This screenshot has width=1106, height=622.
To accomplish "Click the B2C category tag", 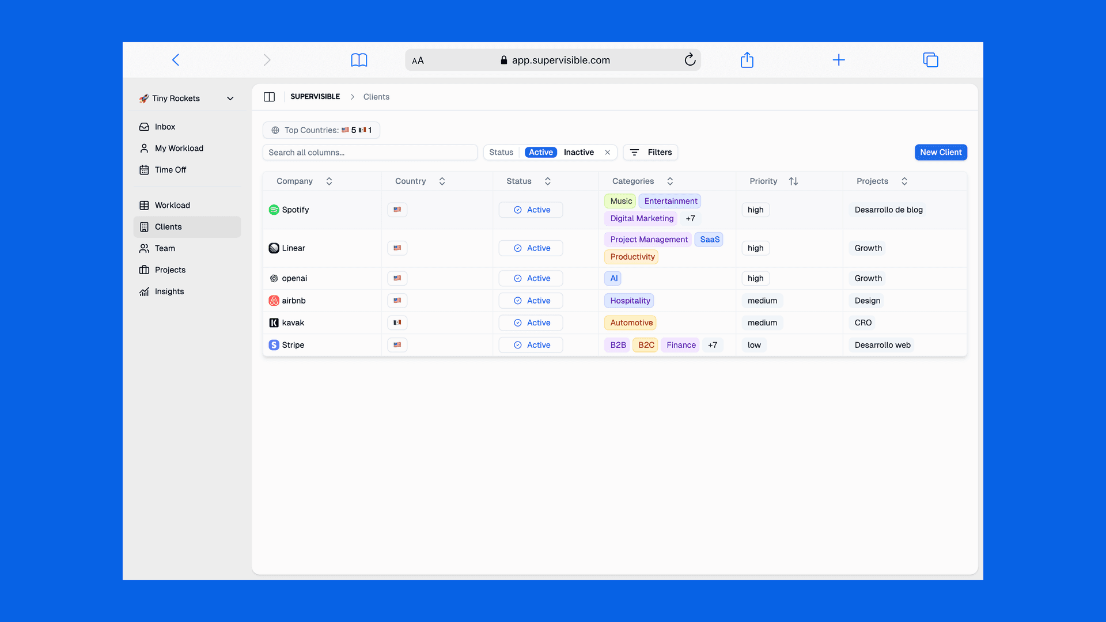I will click(646, 345).
